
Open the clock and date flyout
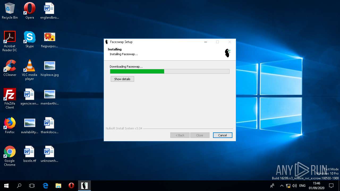tap(316, 186)
